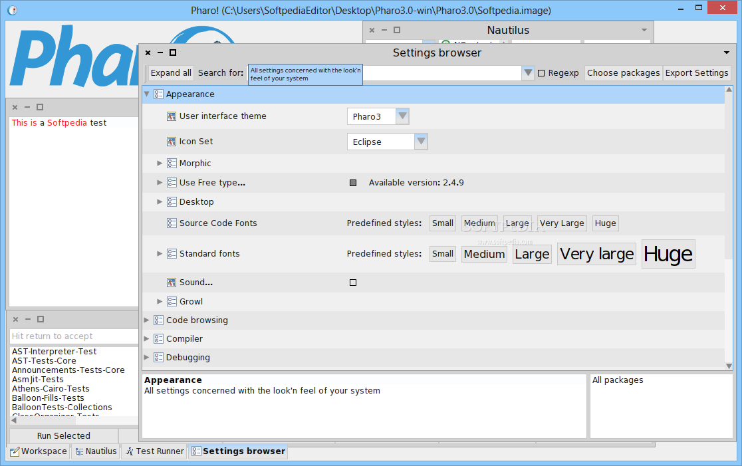Expand the Morphic settings node
The width and height of the screenshot is (742, 466).
[160, 164]
